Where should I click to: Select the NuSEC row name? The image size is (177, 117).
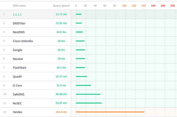click(x=17, y=103)
